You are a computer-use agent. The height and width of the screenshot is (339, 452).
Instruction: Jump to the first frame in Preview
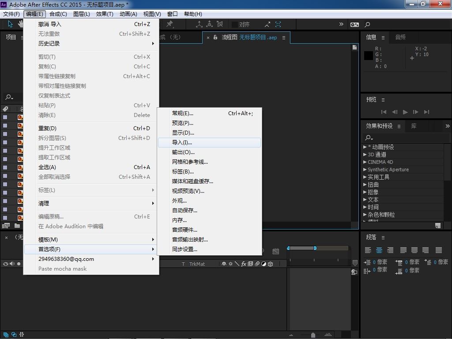(384, 112)
